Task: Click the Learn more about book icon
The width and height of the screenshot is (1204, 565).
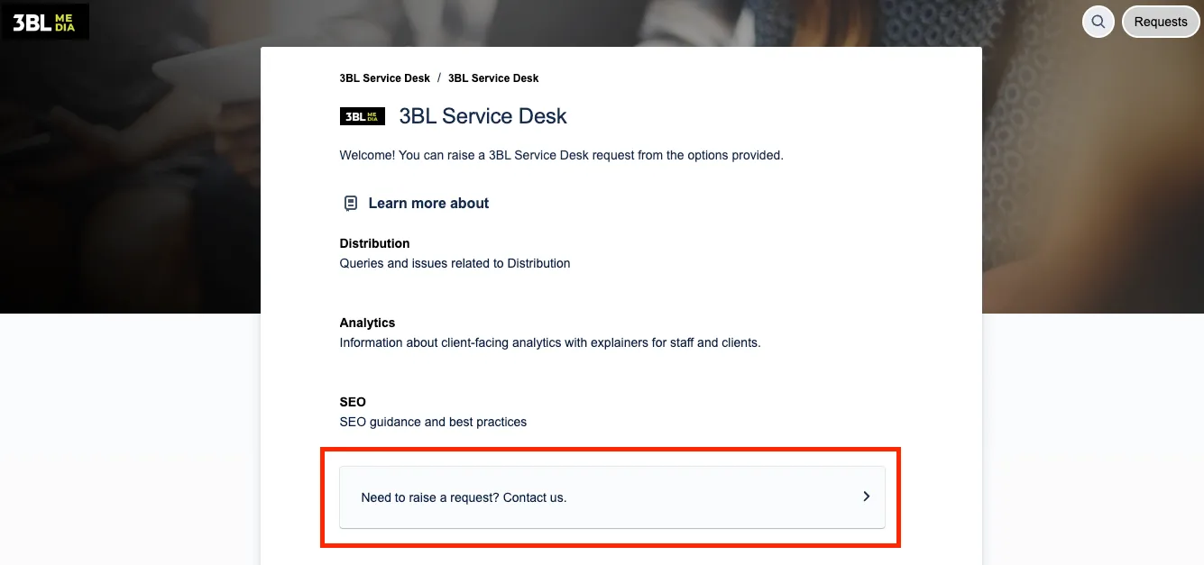Action: click(x=351, y=204)
